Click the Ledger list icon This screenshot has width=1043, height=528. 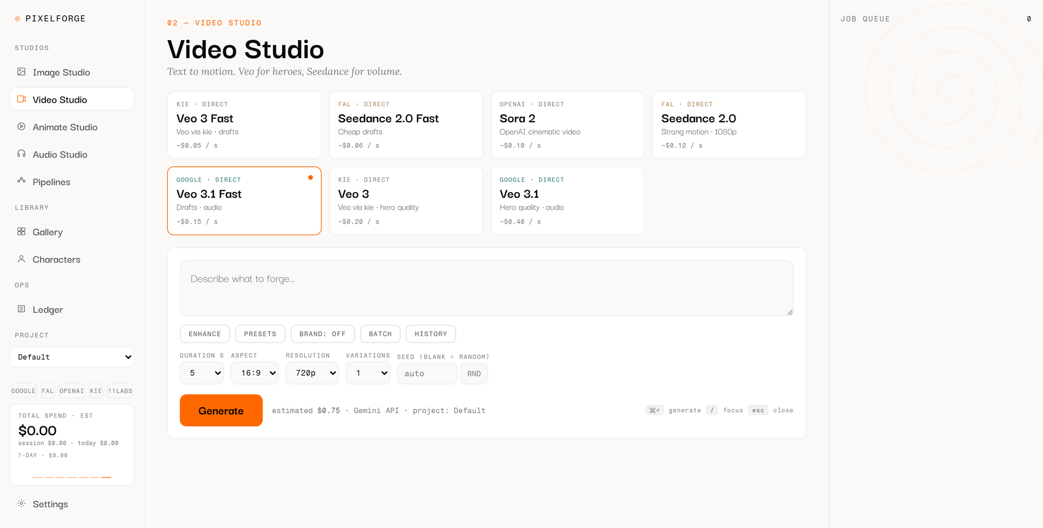coord(21,309)
